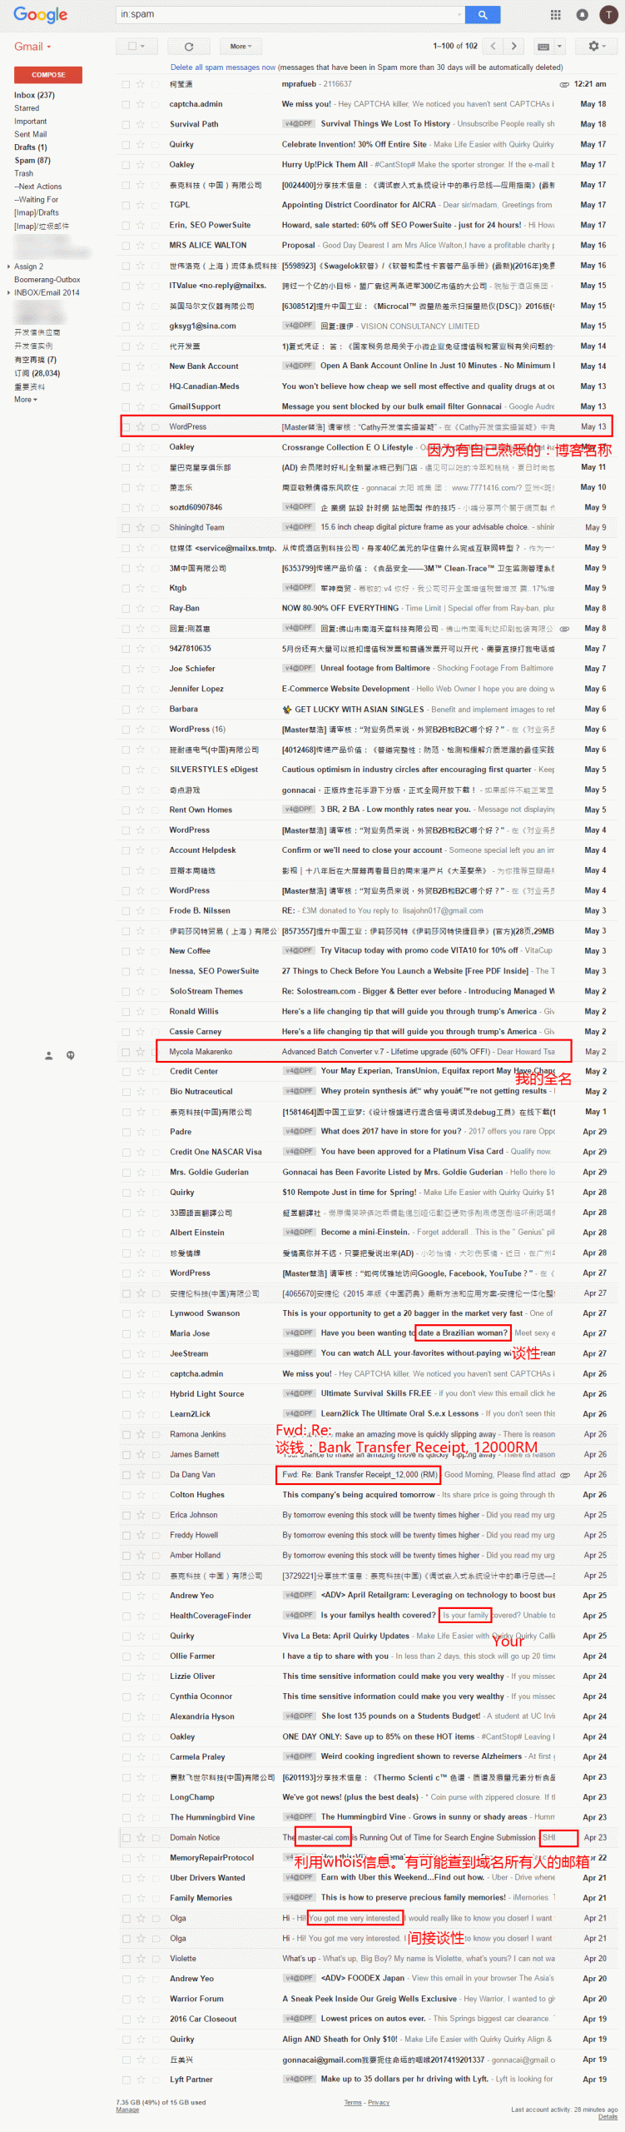Tick the select-all checkbox in toolbar

tap(131, 47)
